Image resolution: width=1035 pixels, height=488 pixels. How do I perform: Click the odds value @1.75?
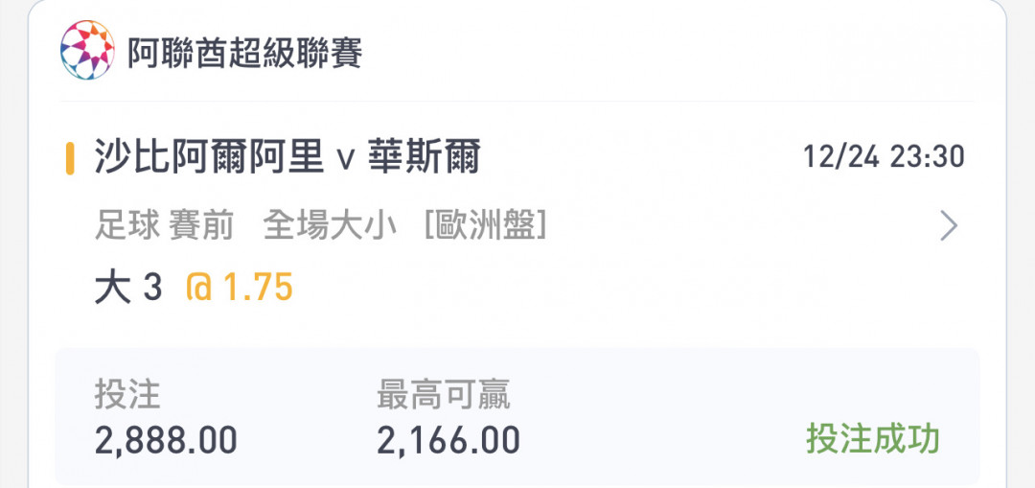coord(239,288)
